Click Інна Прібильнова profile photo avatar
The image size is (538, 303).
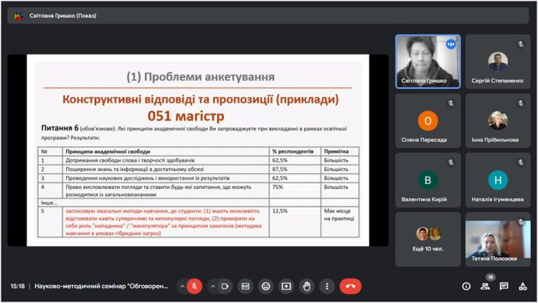tap(497, 121)
